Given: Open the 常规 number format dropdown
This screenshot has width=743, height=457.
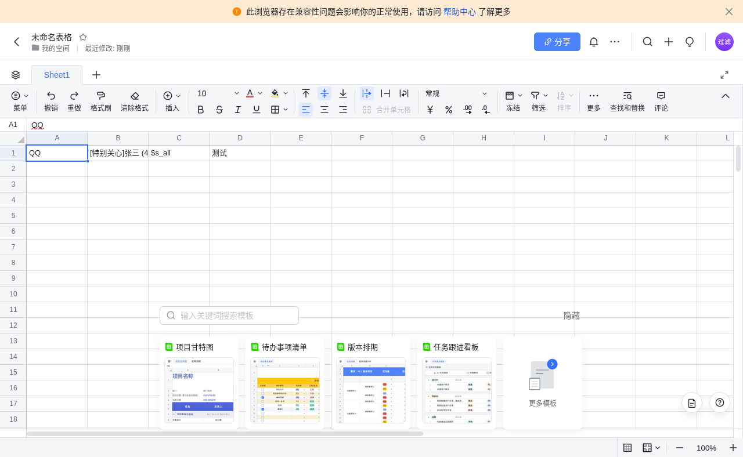Looking at the screenshot, I should point(457,93).
